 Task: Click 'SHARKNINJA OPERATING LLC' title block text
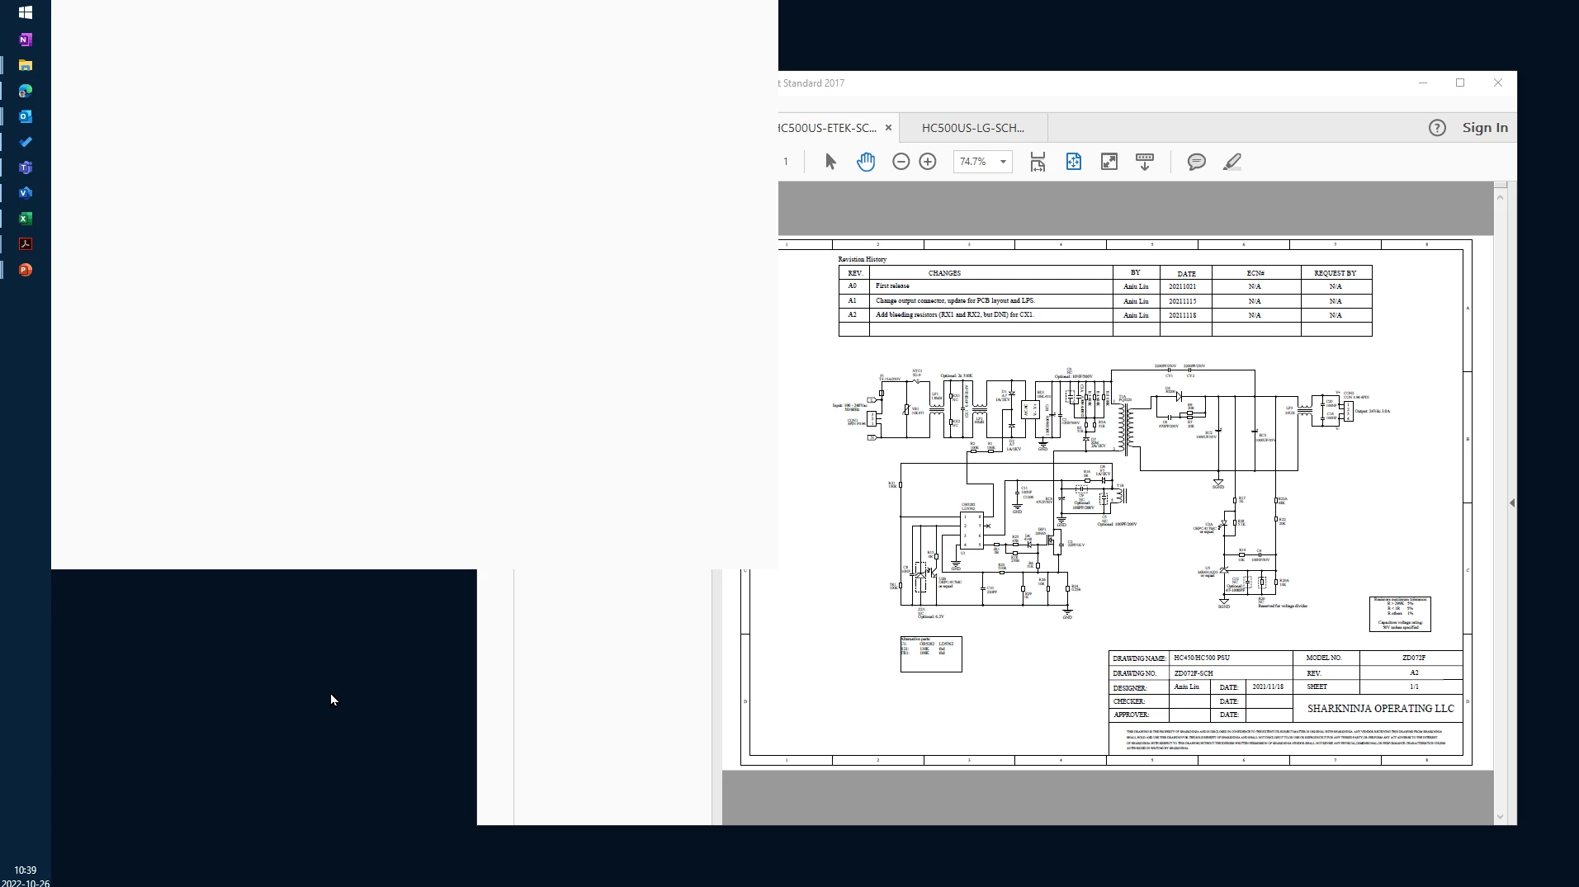[1381, 709]
